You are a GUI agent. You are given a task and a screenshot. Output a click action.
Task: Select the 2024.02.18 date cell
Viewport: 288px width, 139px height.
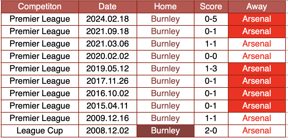tap(107, 19)
